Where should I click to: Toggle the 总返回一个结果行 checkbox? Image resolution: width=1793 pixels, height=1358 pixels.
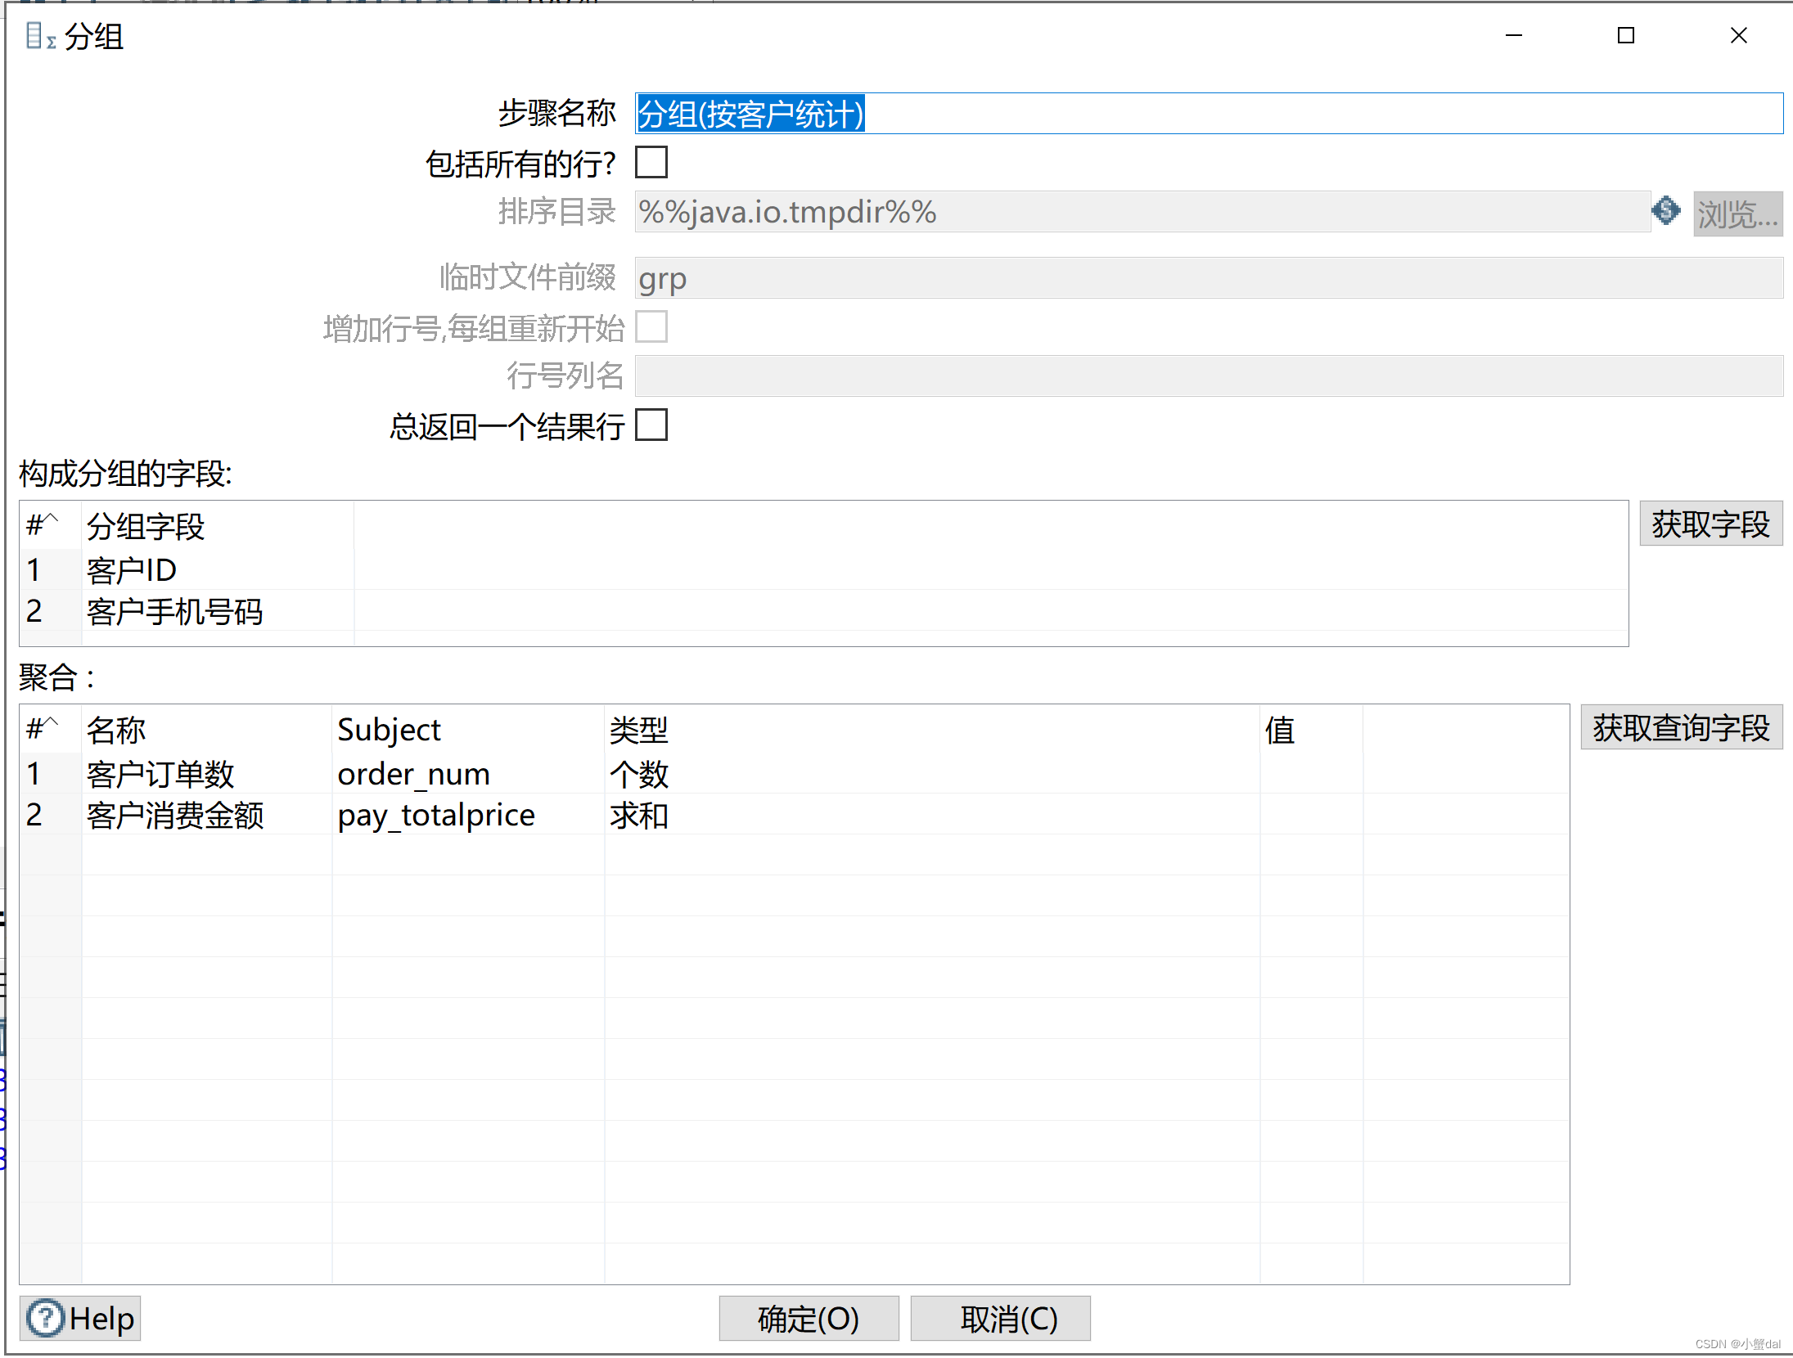[651, 425]
